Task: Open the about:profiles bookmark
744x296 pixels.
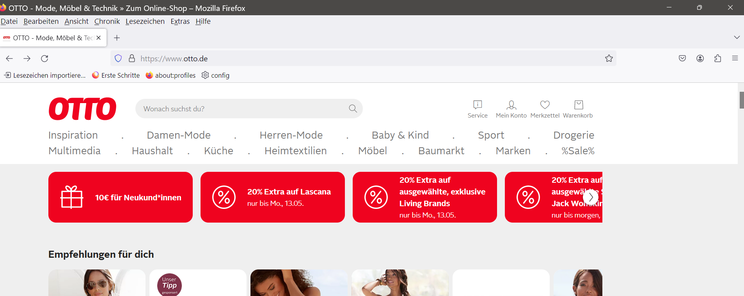Action: tap(170, 75)
